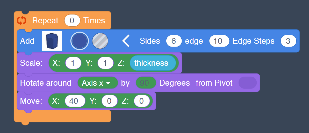Select the solid blue color circle
Viewport: 309px width, 133px height.
tap(80, 41)
